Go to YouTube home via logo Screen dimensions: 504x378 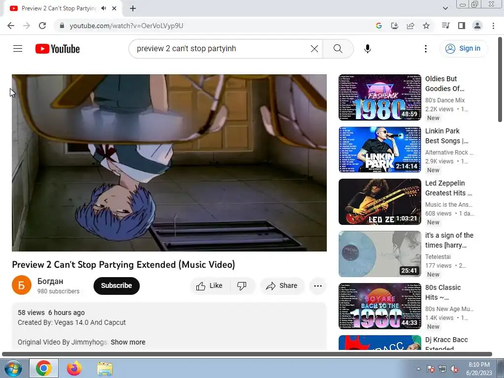tap(58, 49)
